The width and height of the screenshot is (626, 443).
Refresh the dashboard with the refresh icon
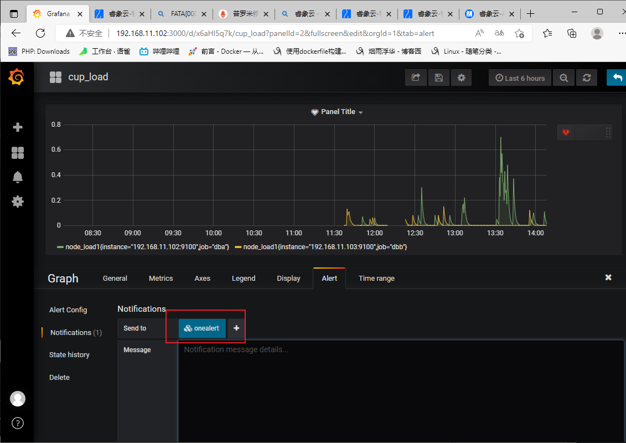(x=587, y=78)
